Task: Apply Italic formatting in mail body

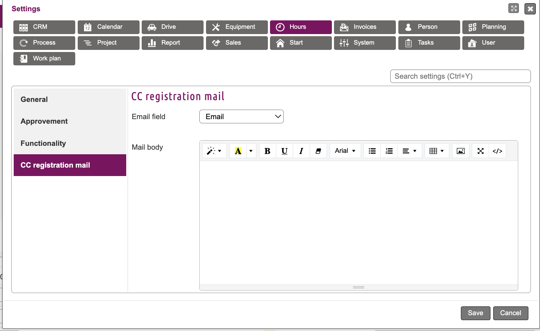Action: (x=301, y=151)
